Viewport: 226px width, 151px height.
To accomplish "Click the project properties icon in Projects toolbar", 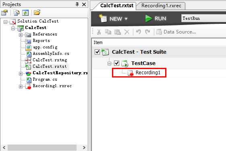I will [4, 13].
